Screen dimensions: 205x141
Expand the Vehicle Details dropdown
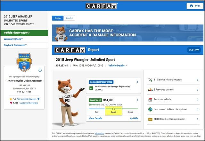pyautogui.click(x=118, y=65)
